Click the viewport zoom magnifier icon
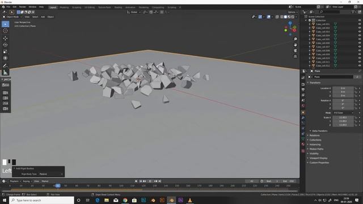The image size is (363, 204). (296, 39)
